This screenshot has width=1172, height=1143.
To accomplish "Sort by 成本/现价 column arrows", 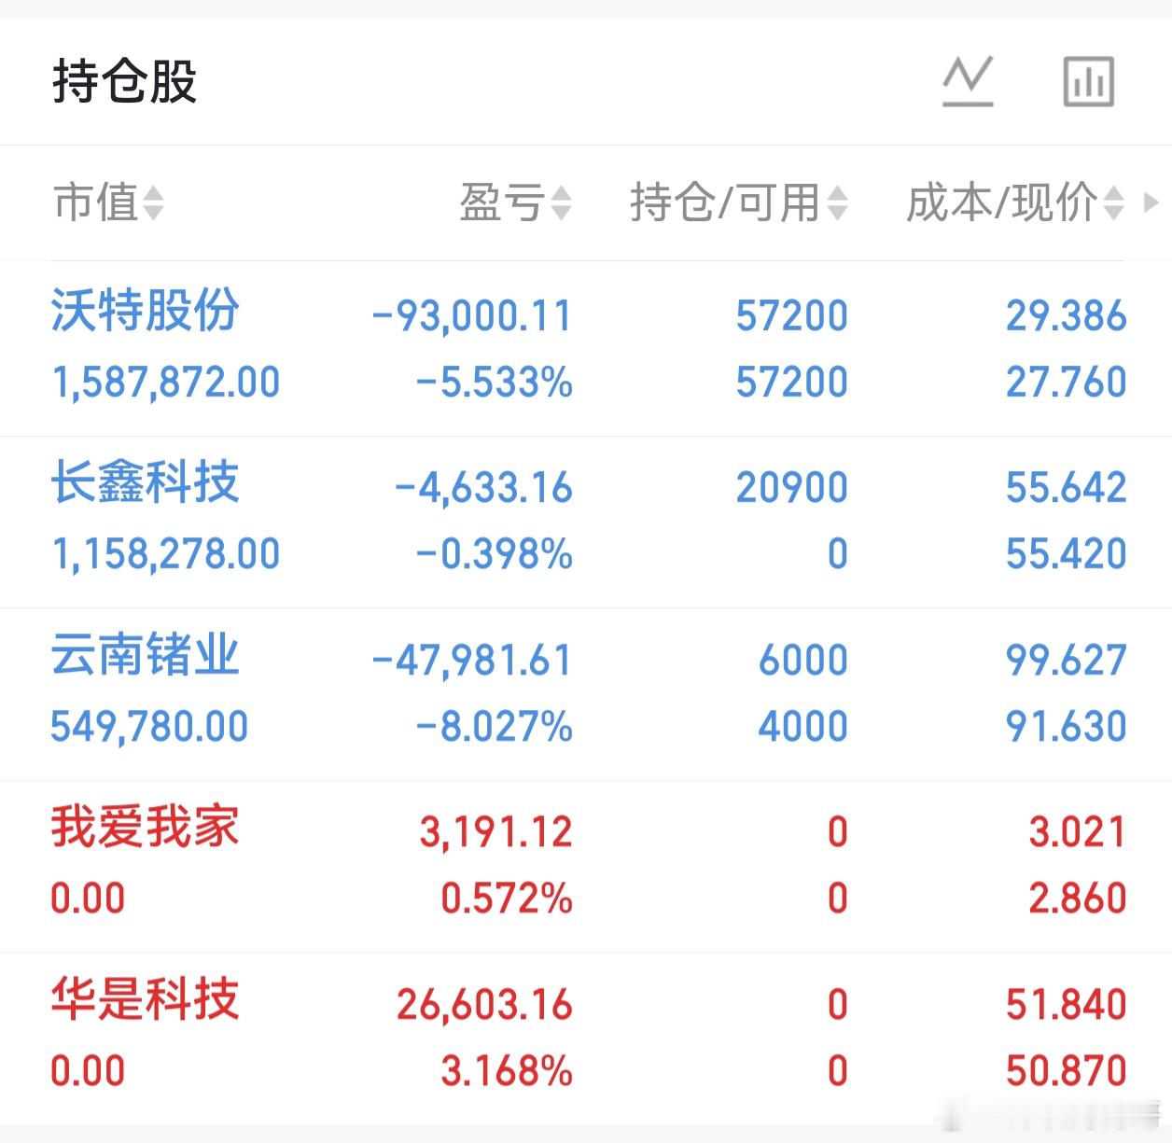I will [x=1113, y=202].
